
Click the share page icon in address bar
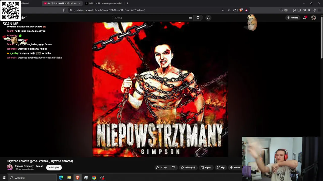click(x=235, y=10)
